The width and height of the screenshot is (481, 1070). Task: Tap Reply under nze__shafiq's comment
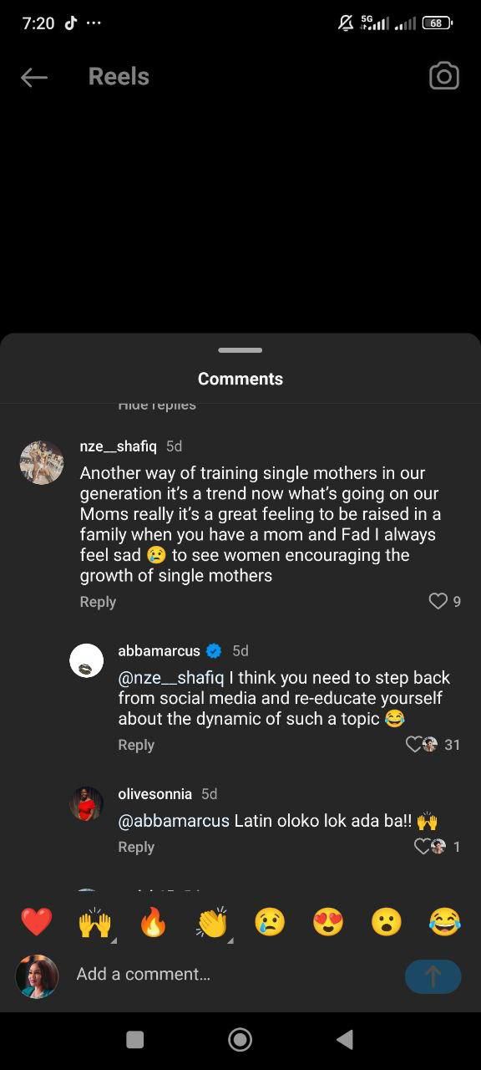pyautogui.click(x=98, y=601)
